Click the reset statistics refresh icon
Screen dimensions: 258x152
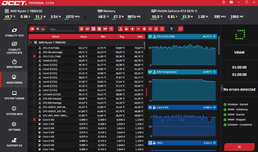click(181, 29)
